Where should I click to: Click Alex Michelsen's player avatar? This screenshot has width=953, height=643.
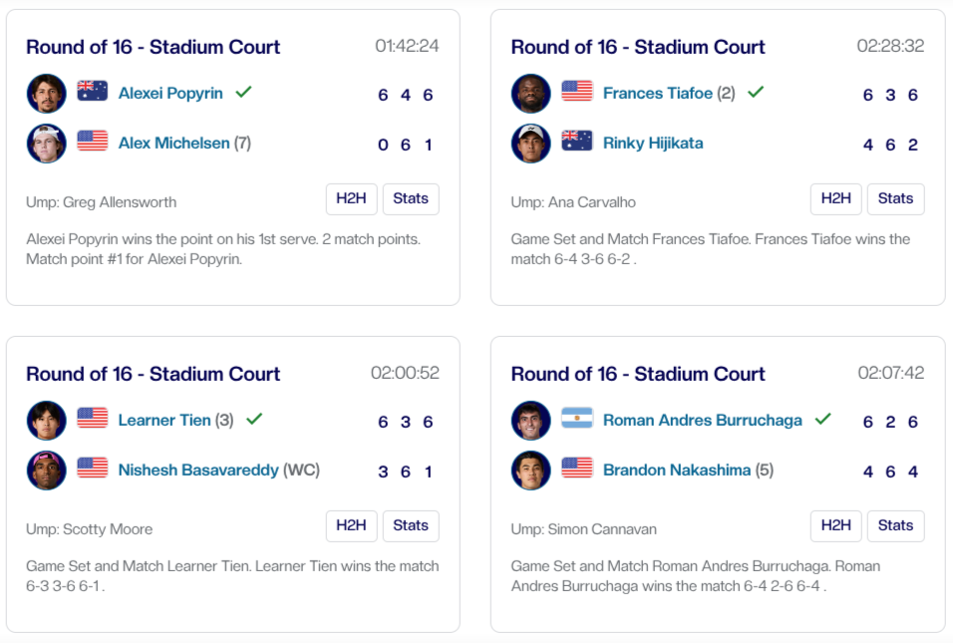(x=46, y=144)
